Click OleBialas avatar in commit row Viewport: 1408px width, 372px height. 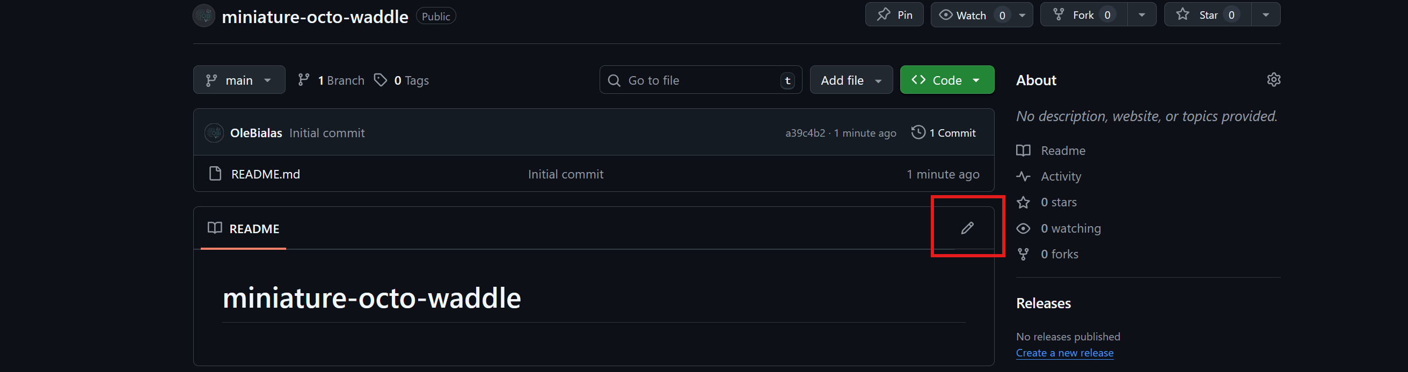[214, 132]
